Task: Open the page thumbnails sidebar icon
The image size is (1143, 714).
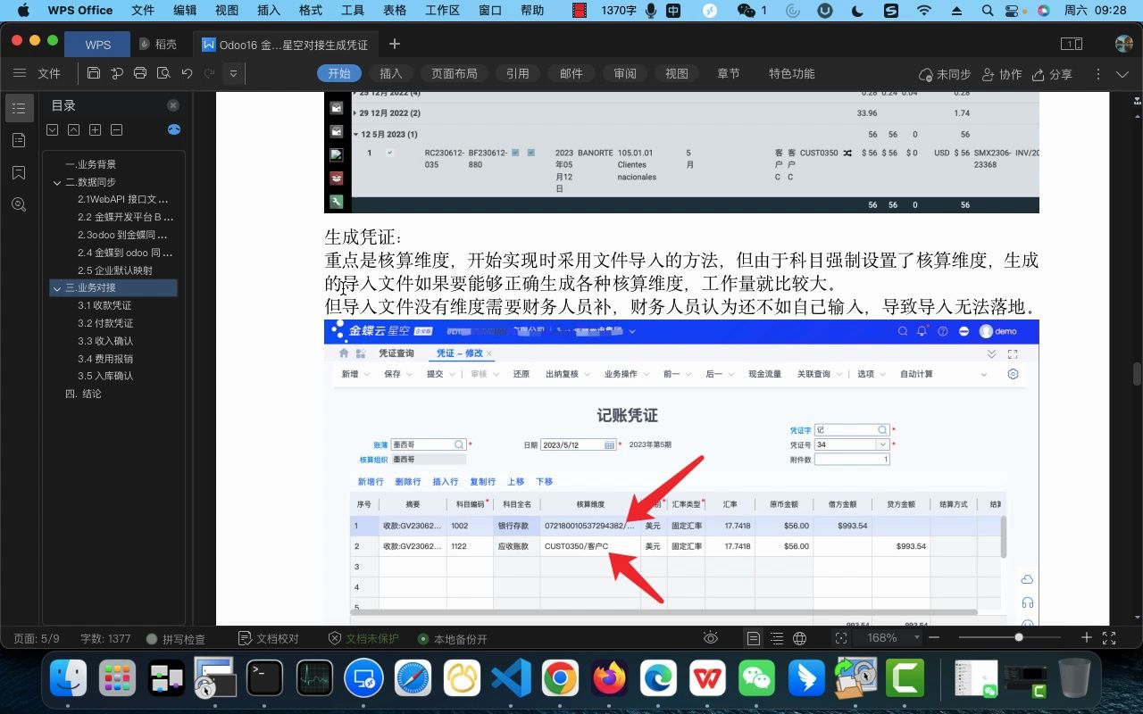Action: (19, 140)
